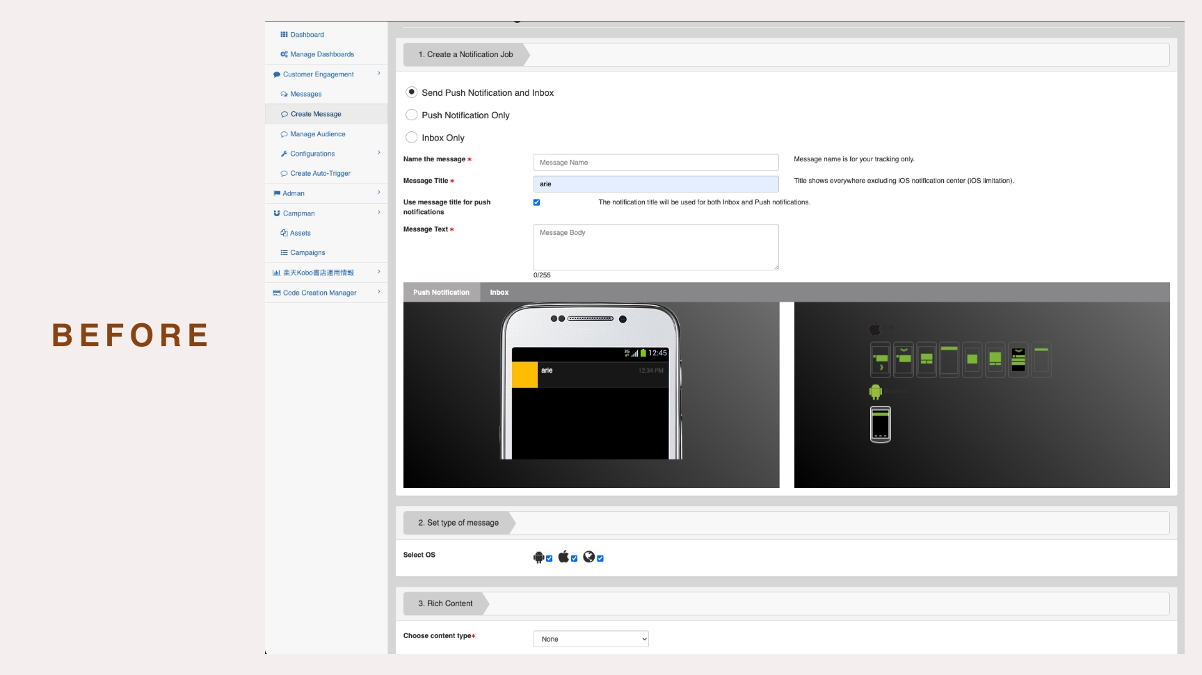
Task: Select second iOS inbox layout with down chevron
Action: (904, 360)
